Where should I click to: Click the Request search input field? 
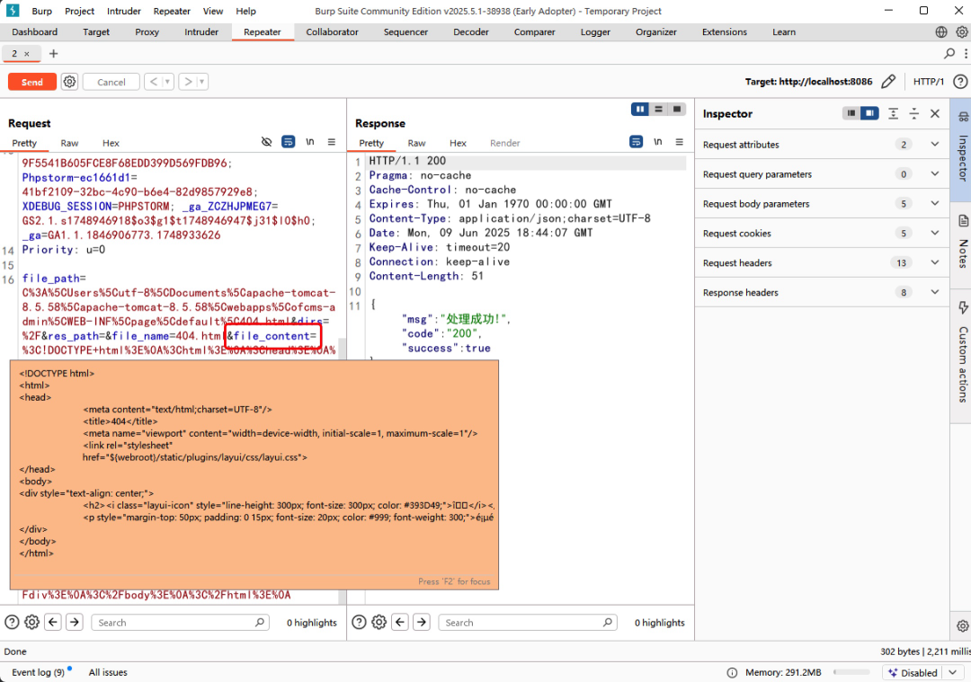pos(180,623)
